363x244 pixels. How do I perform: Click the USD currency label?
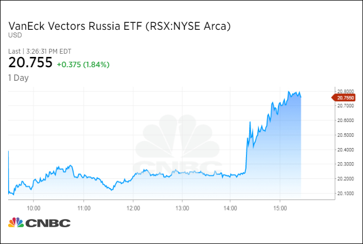(x=14, y=36)
